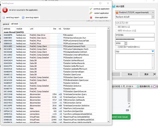Increase the port 3050 spinner
Image resolution: width=158 pixels, height=129 pixels.
(x=126, y=42)
